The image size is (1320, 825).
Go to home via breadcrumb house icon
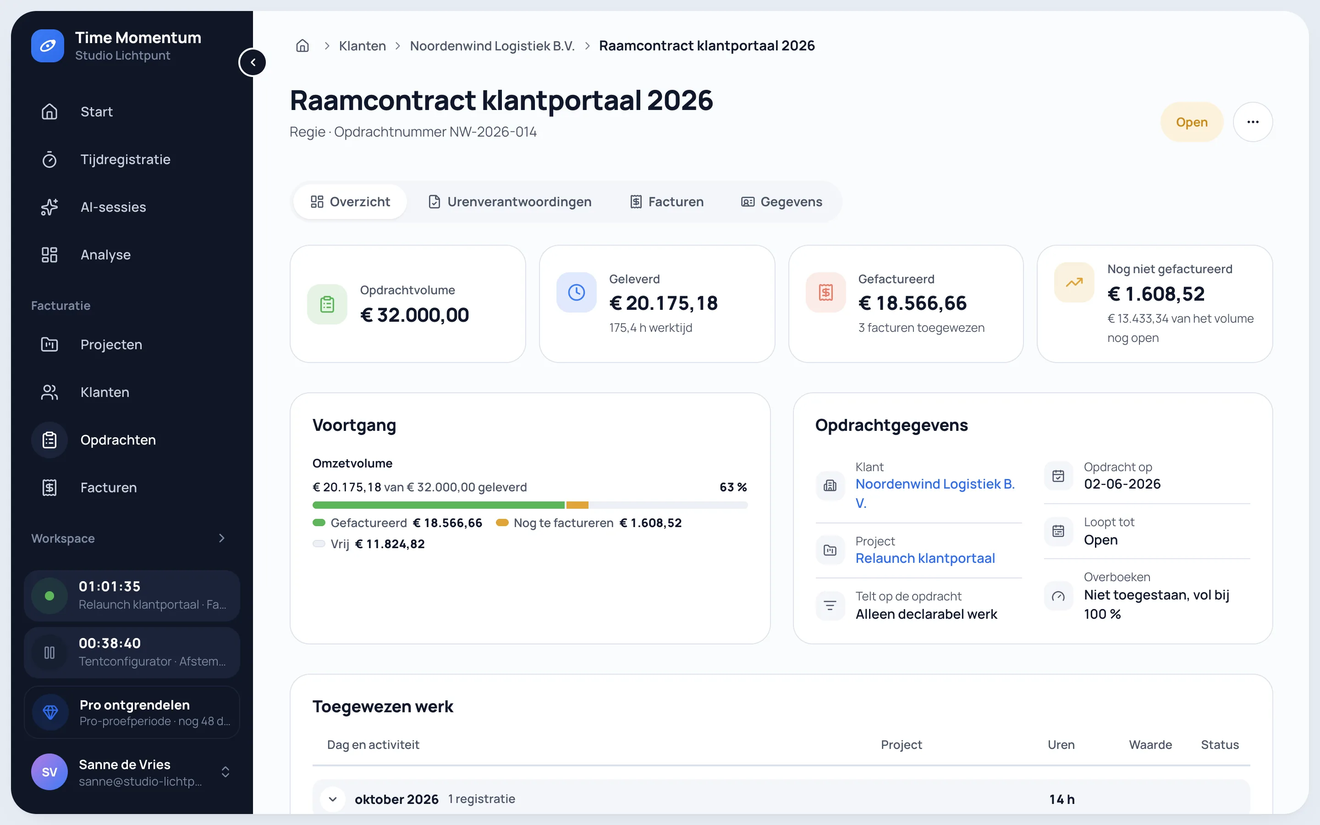(302, 46)
